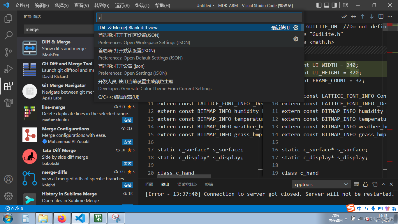
Task: Select 首选项: 打开默认设置(JSON) command
Action: click(199, 54)
